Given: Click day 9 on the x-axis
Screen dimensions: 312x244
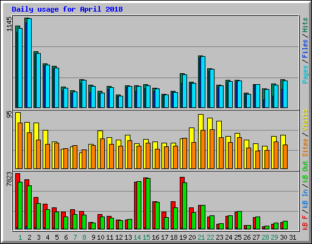Looking at the screenshot, I should click(93, 237).
